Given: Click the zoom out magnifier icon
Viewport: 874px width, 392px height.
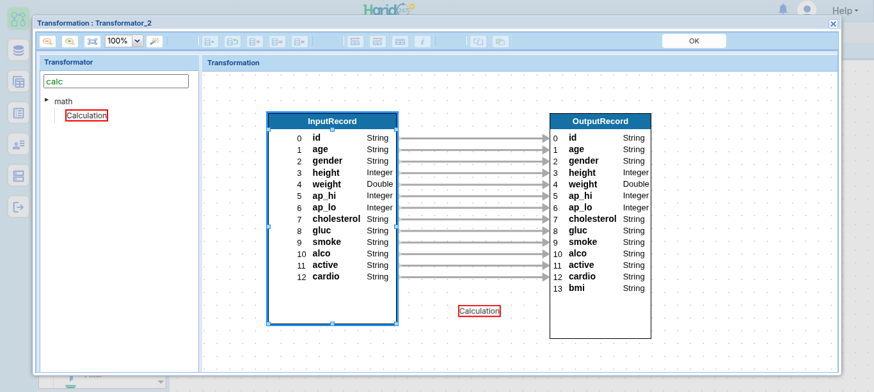Looking at the screenshot, I should (x=47, y=42).
